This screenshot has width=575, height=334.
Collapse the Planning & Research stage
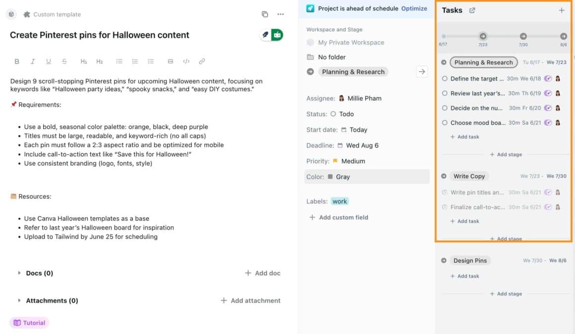tap(444, 62)
